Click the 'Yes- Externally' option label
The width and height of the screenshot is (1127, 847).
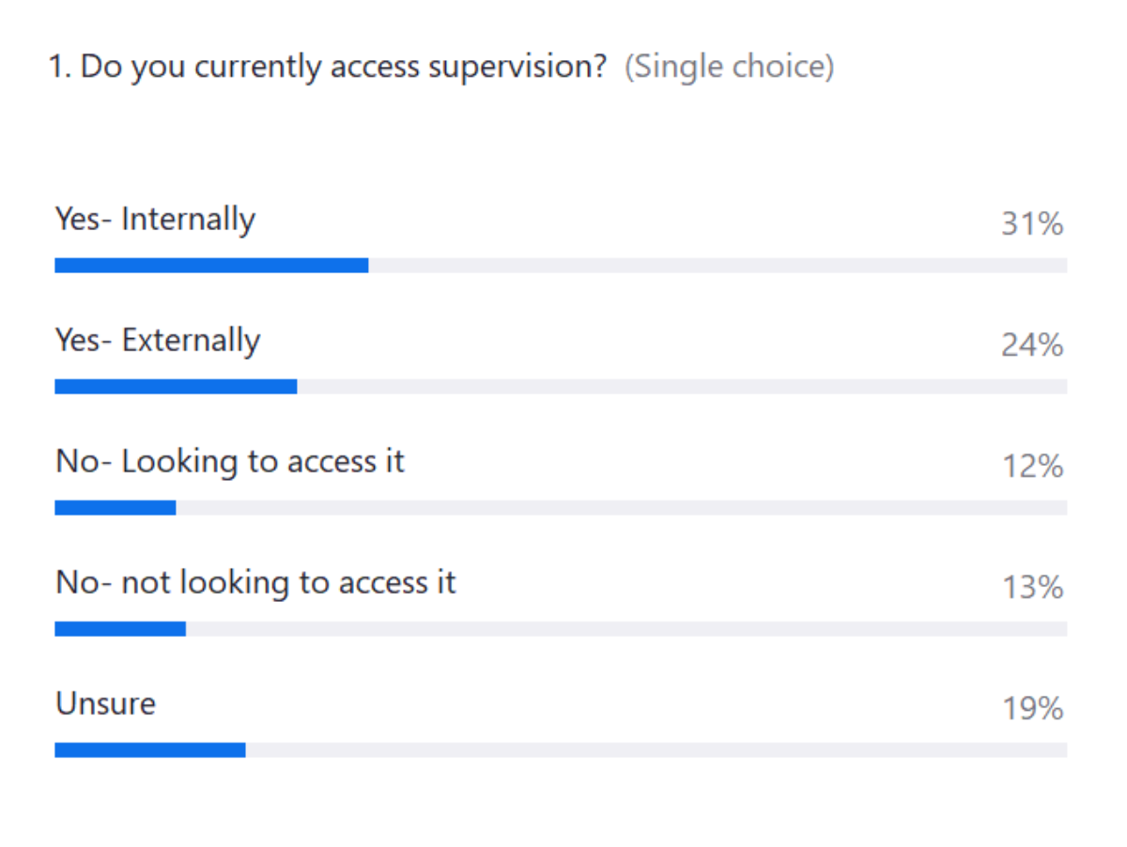158,341
